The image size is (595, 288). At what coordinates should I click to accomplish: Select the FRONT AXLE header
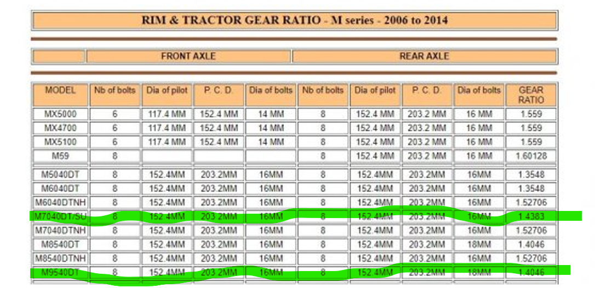[188, 56]
